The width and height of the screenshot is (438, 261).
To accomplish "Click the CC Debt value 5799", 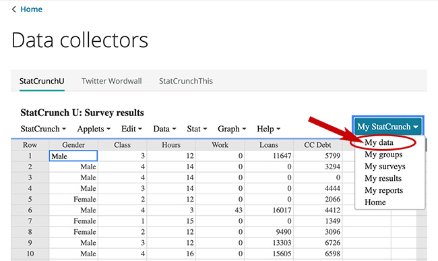I will (332, 156).
